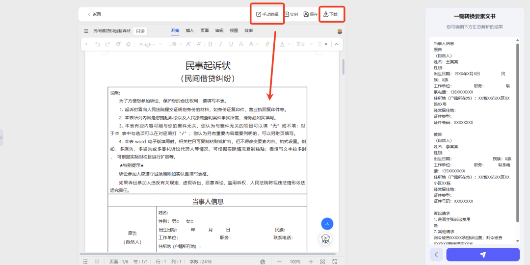Toggle bold formatting
The width and height of the screenshot is (530, 265).
tap(210, 44)
